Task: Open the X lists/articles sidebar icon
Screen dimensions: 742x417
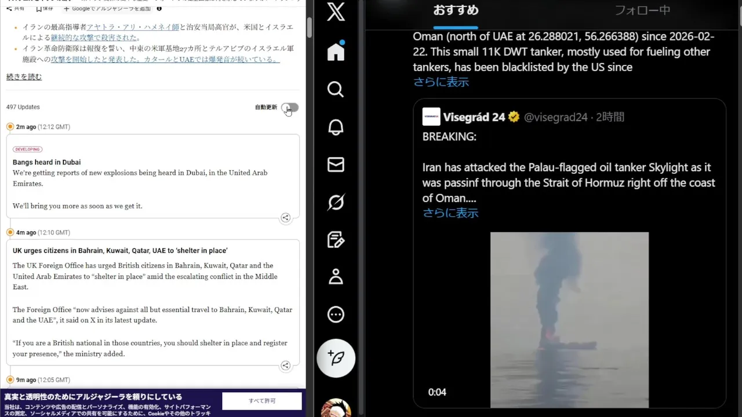Action: click(x=336, y=239)
